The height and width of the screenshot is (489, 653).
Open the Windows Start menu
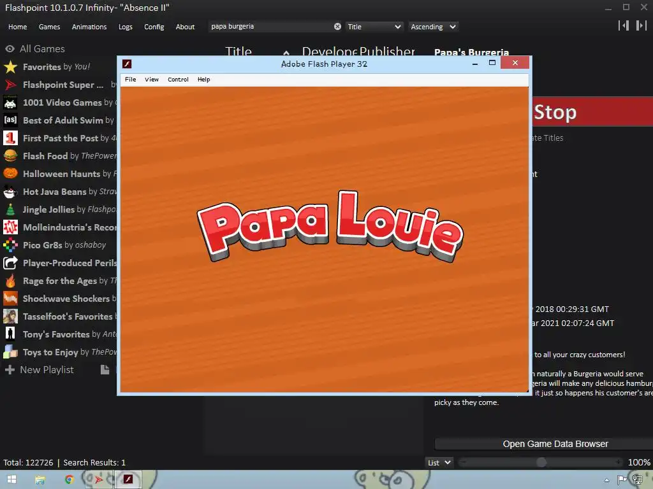click(x=11, y=479)
